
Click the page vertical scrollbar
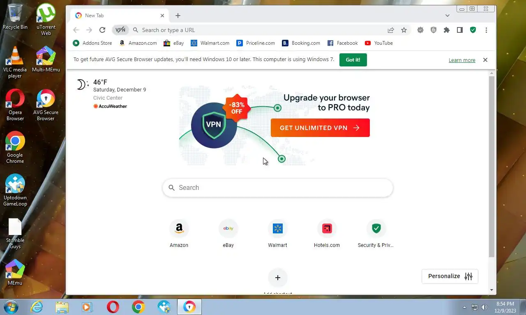(x=492, y=167)
